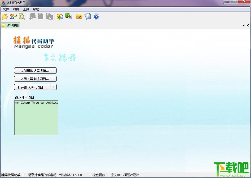Open the 项目 menu
Viewport: 251px width, 178px height.
pos(16,9)
